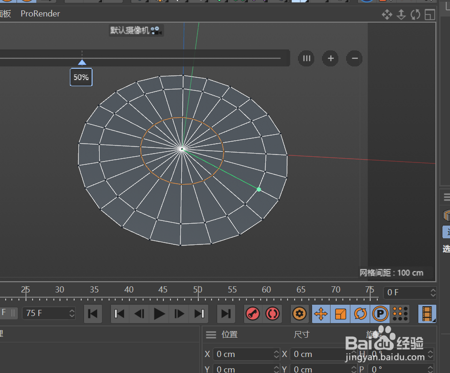The width and height of the screenshot is (450, 373).
Task: Click the red record active objects key icon
Action: (x=253, y=314)
